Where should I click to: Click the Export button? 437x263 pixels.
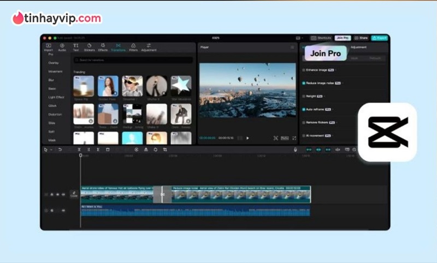click(x=379, y=38)
